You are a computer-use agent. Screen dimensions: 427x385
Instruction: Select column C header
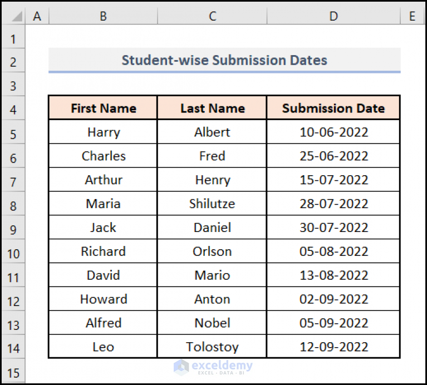pyautogui.click(x=212, y=16)
